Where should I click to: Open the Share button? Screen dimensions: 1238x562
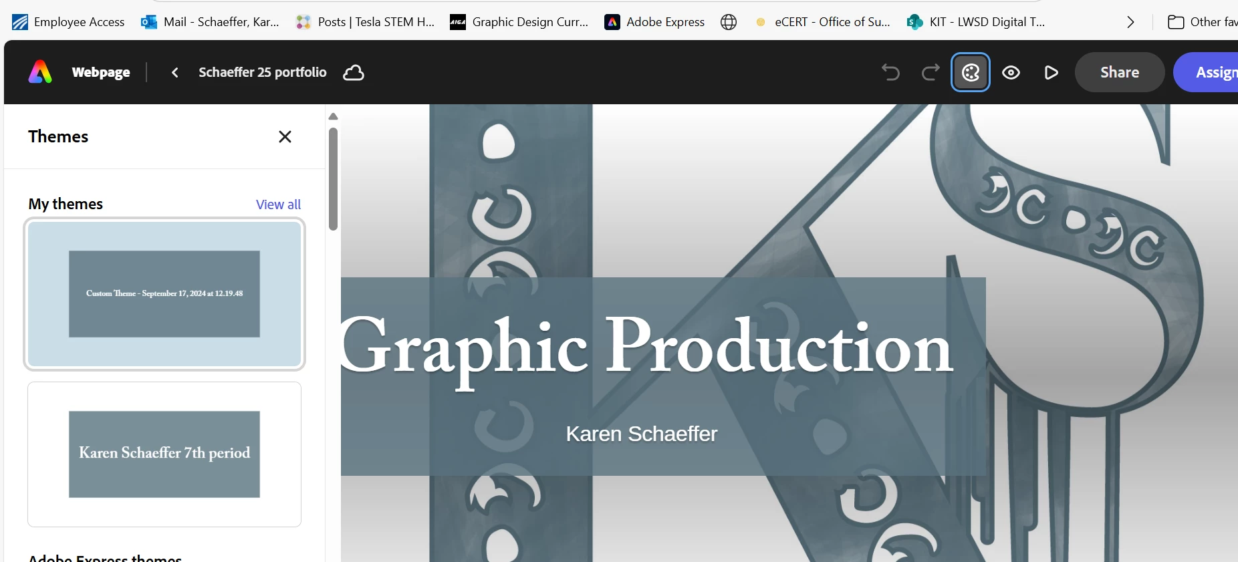tap(1120, 72)
